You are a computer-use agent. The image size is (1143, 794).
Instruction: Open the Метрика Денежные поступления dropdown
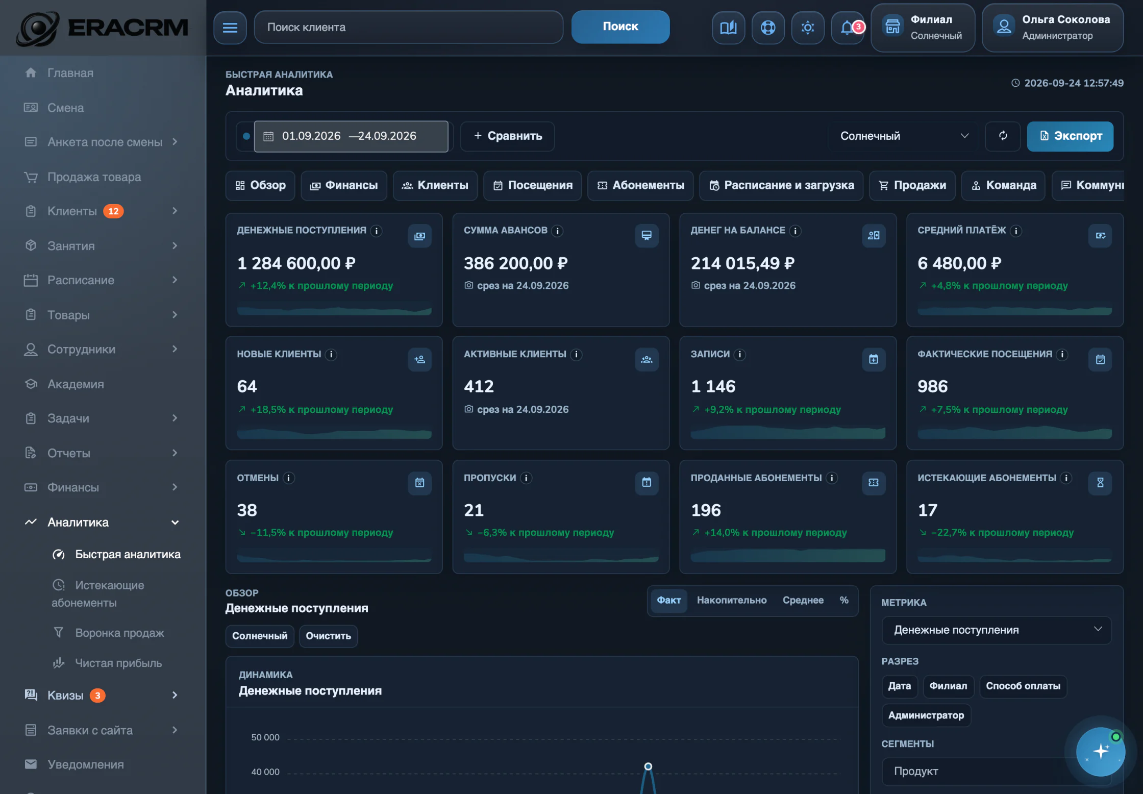pos(996,630)
